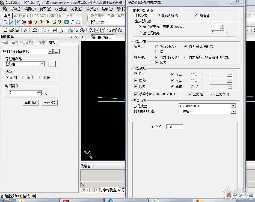Expand undo history dropdown arrow

click(39, 30)
